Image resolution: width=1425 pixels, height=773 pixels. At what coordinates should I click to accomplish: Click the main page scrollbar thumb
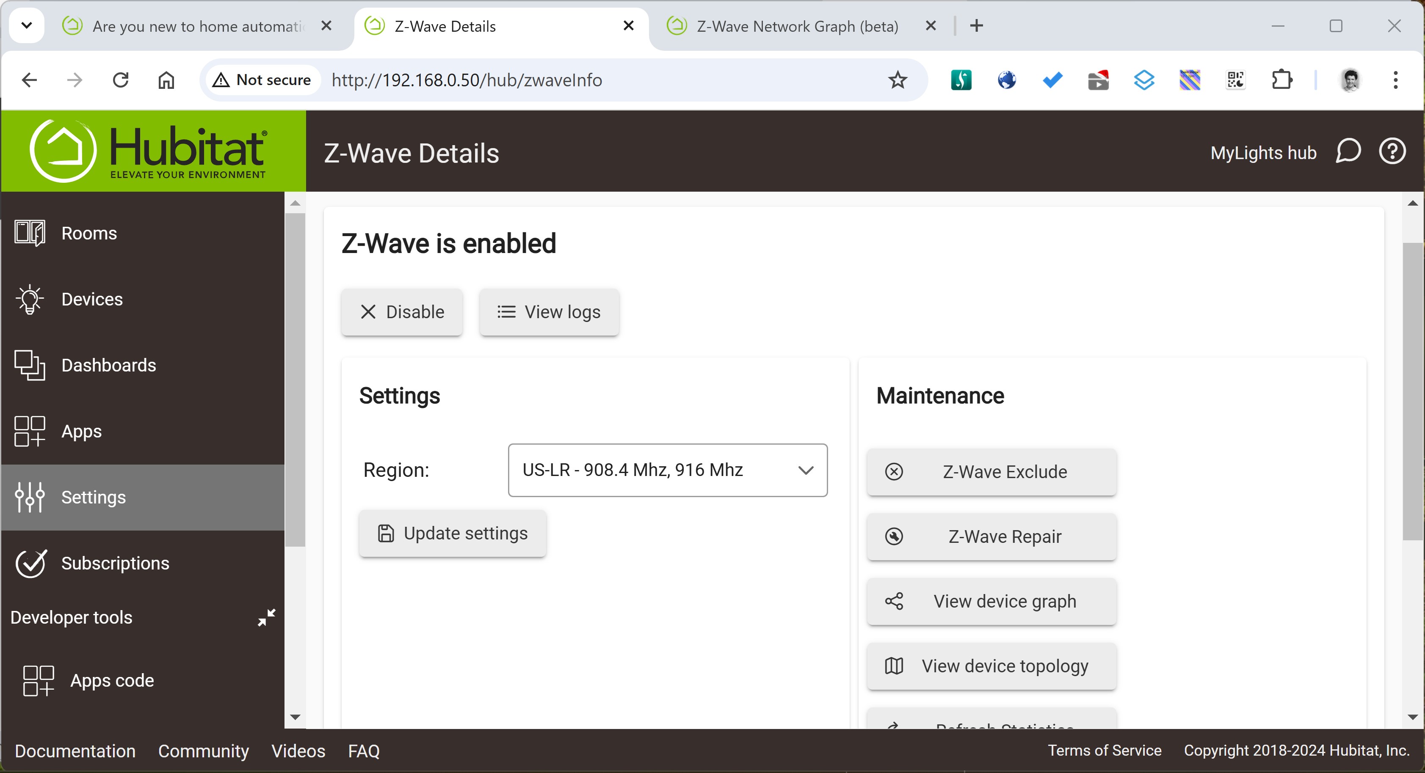click(1413, 391)
